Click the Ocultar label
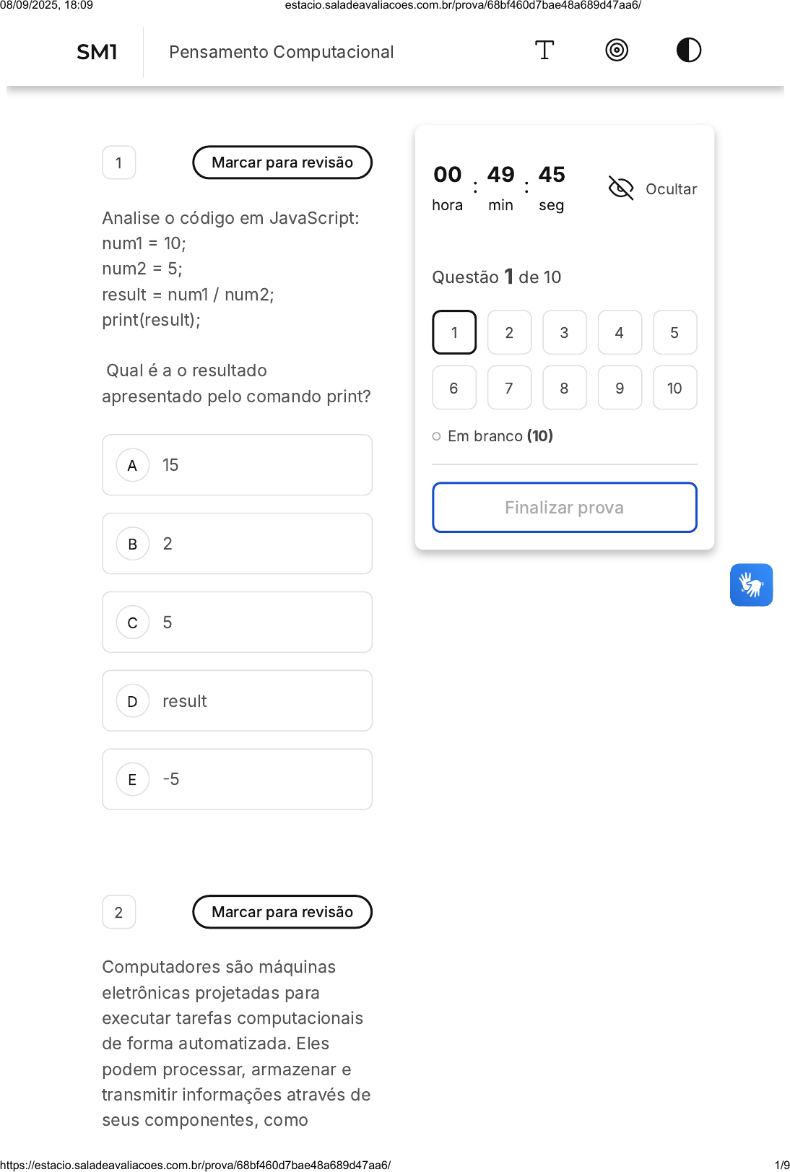 click(x=671, y=189)
